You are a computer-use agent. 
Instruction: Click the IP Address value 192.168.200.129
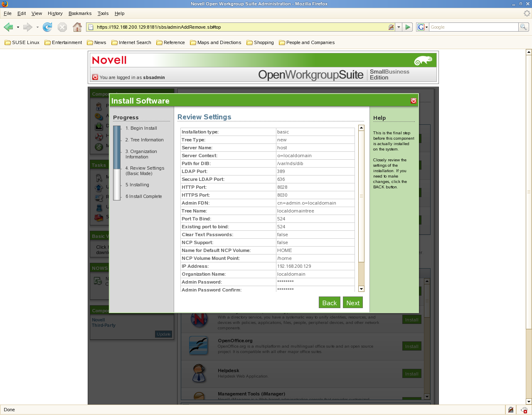click(294, 266)
